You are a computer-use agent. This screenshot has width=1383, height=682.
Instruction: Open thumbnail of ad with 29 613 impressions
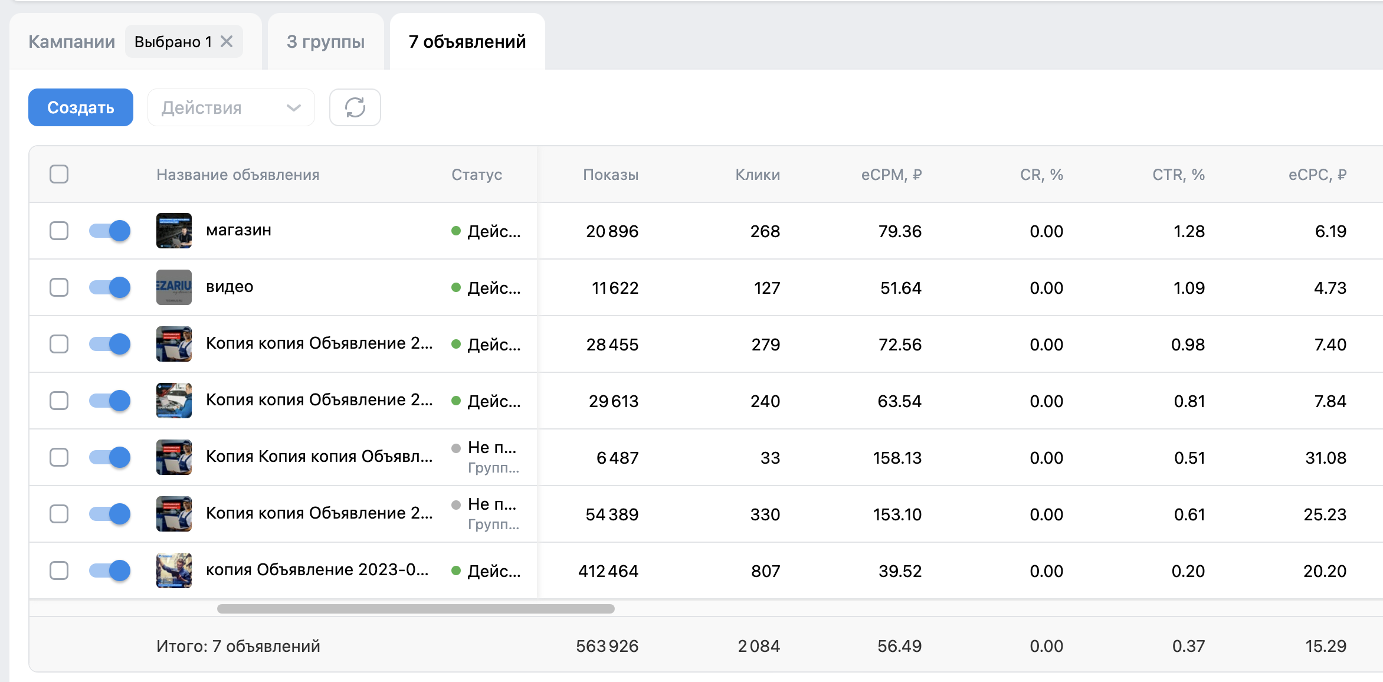174,401
